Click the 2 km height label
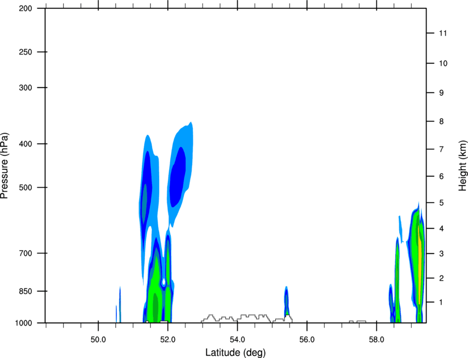Image resolution: width=468 pixels, height=358 pixels. point(441,278)
